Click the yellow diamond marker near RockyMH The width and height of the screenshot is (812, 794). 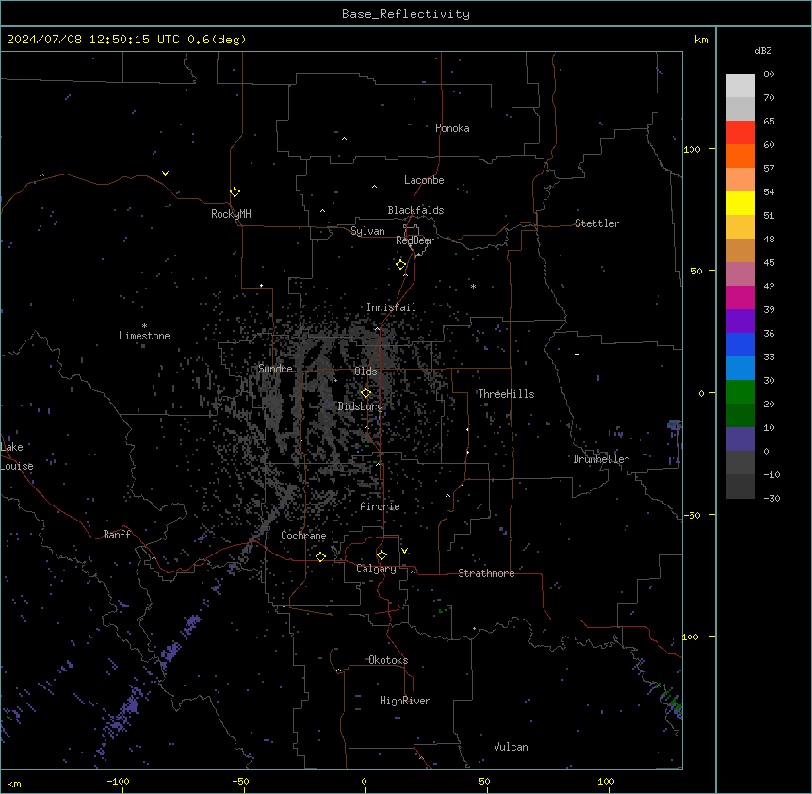[235, 192]
